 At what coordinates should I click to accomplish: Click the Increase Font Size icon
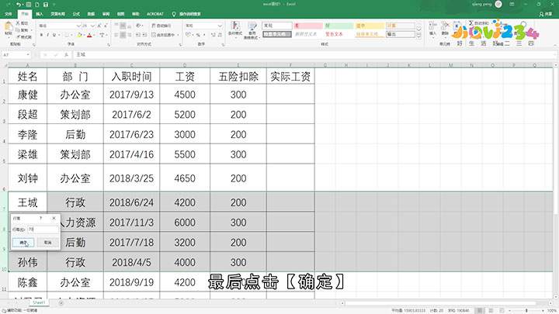(99, 26)
